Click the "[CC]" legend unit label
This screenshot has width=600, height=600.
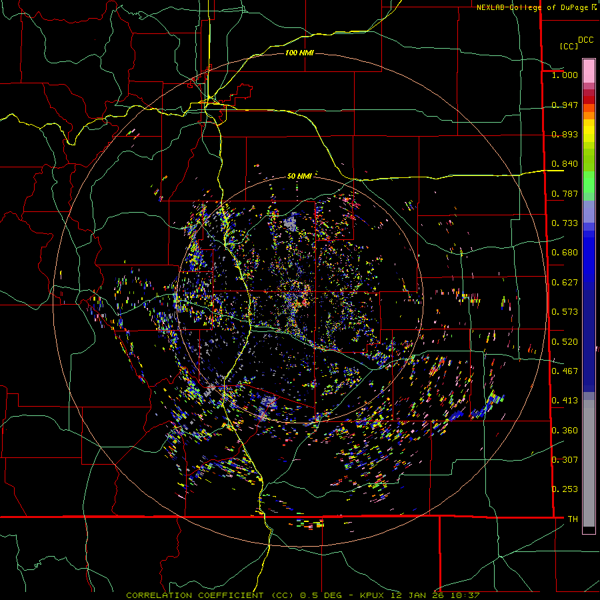point(569,46)
